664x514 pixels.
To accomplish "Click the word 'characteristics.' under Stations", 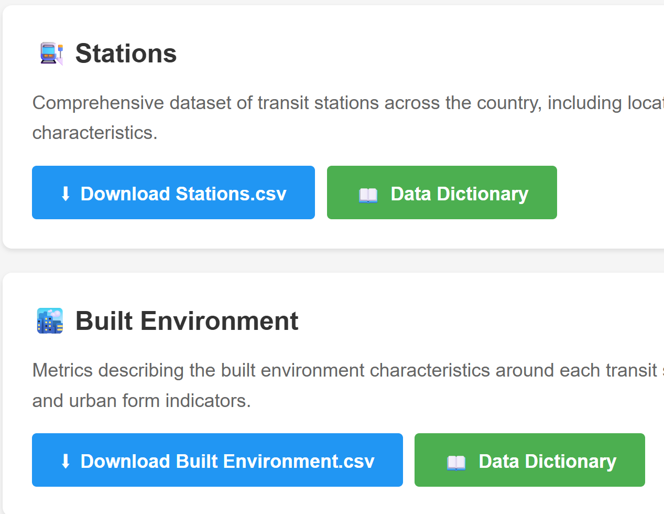I will click(95, 133).
